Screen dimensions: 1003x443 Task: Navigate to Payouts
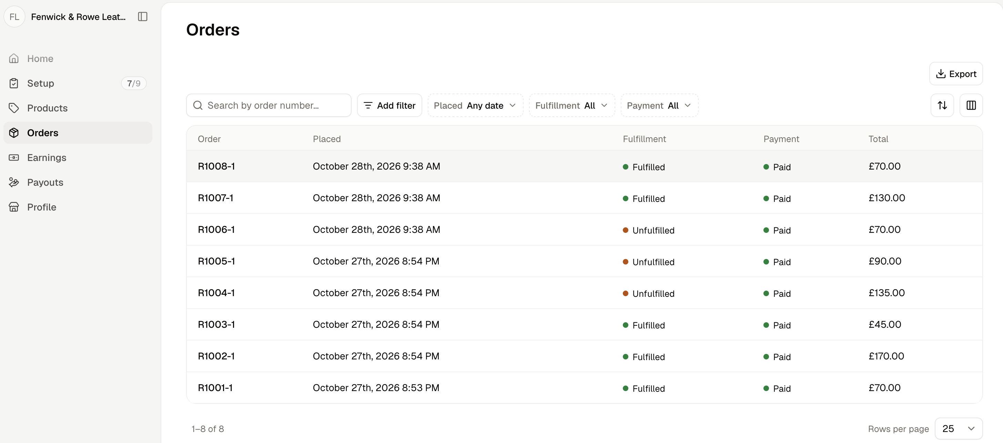pyautogui.click(x=78, y=182)
